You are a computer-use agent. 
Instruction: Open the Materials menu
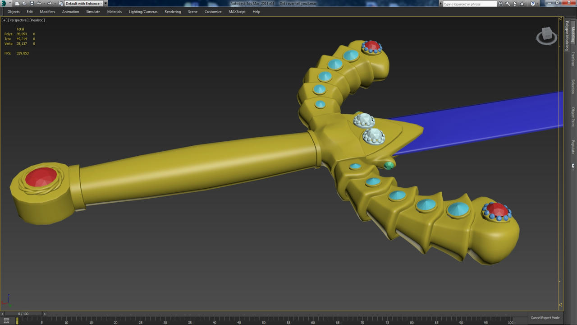pos(114,12)
